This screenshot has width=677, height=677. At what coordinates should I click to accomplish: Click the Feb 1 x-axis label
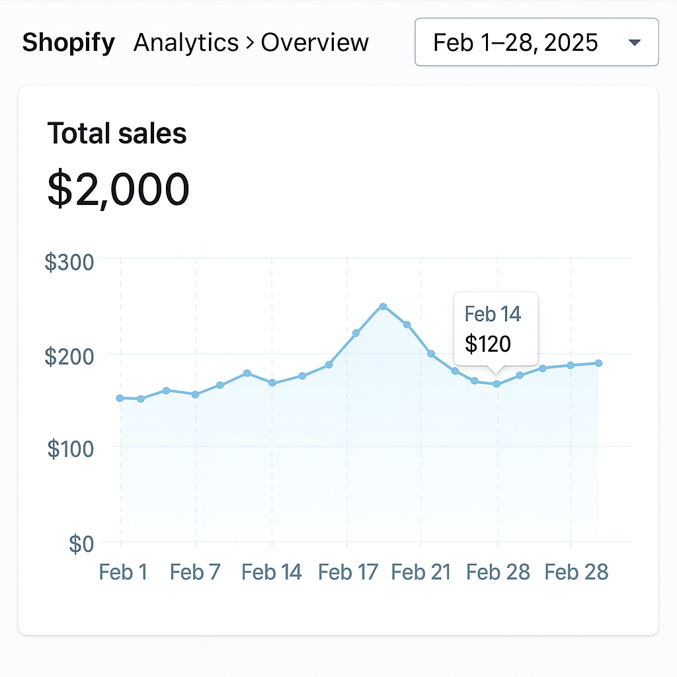(123, 572)
